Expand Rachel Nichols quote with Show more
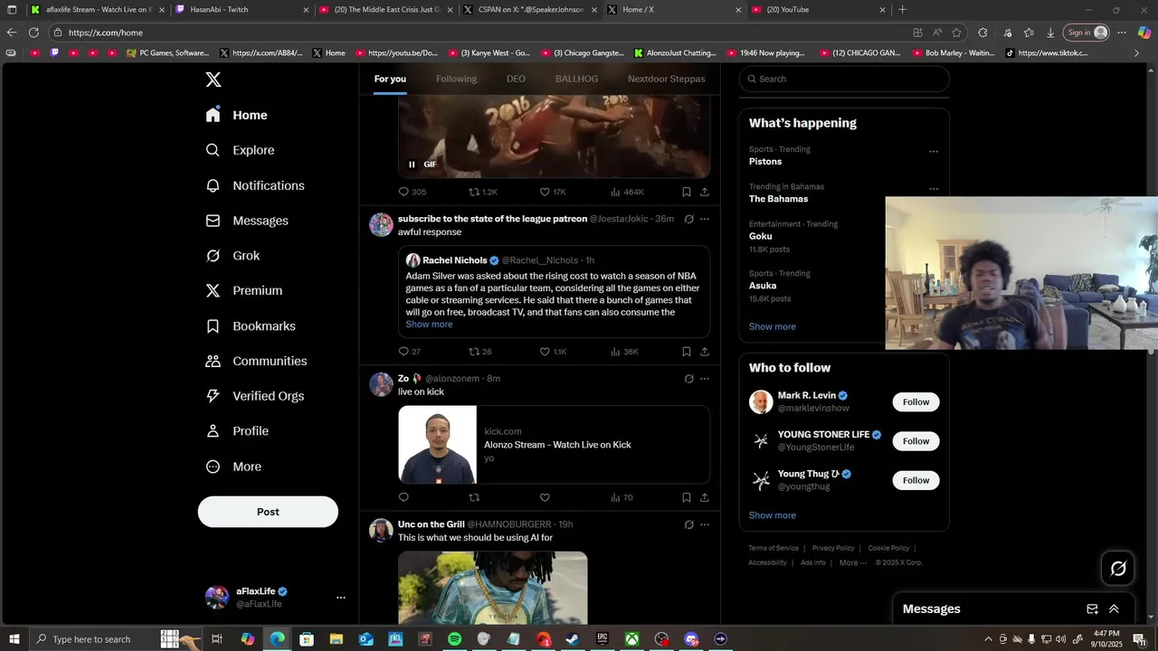Image resolution: width=1158 pixels, height=651 pixels. [429, 325]
